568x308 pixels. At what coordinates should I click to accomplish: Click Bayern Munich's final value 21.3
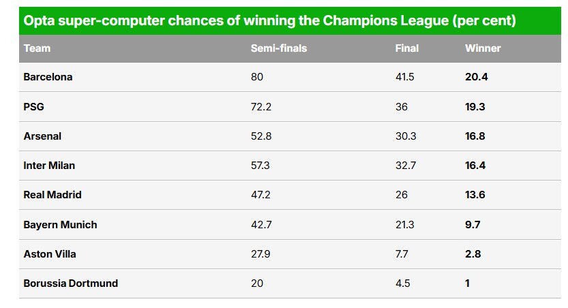(x=405, y=225)
